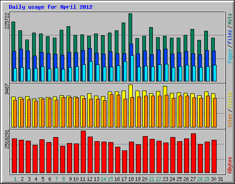Image resolution: width=235 pixels, height=184 pixels.
Task: Click day 13 on the x-axis
Action: click(x=96, y=179)
